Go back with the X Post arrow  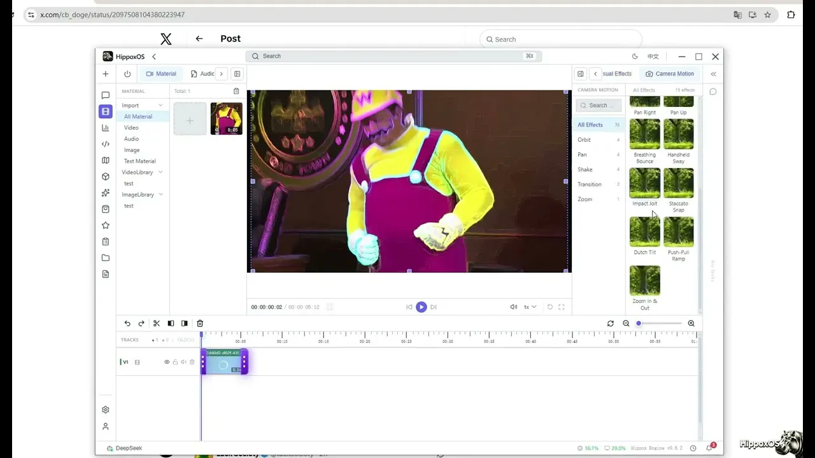click(x=199, y=39)
